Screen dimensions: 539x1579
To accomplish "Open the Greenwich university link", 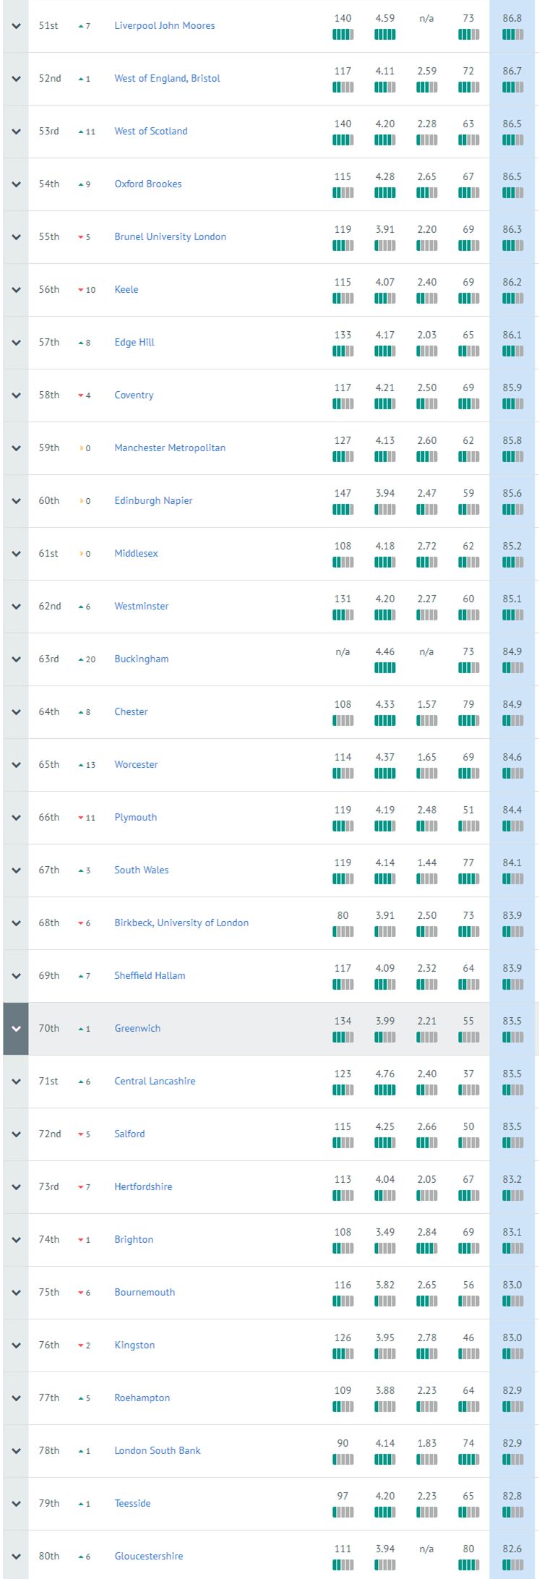I will tap(137, 1028).
